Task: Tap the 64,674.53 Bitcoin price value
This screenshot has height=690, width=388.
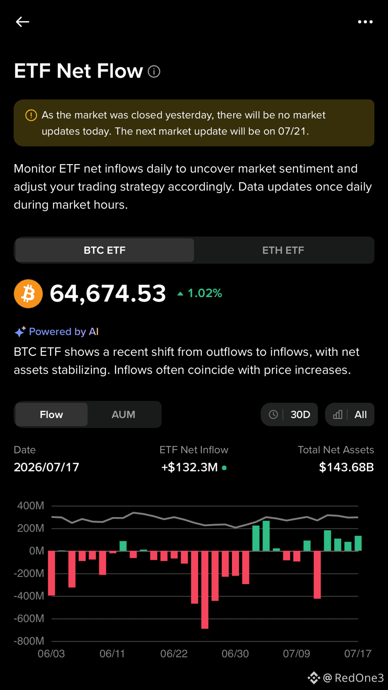Action: [108, 293]
